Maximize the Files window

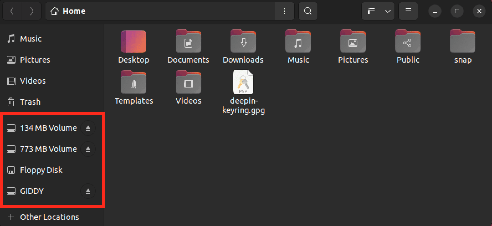[457, 11]
